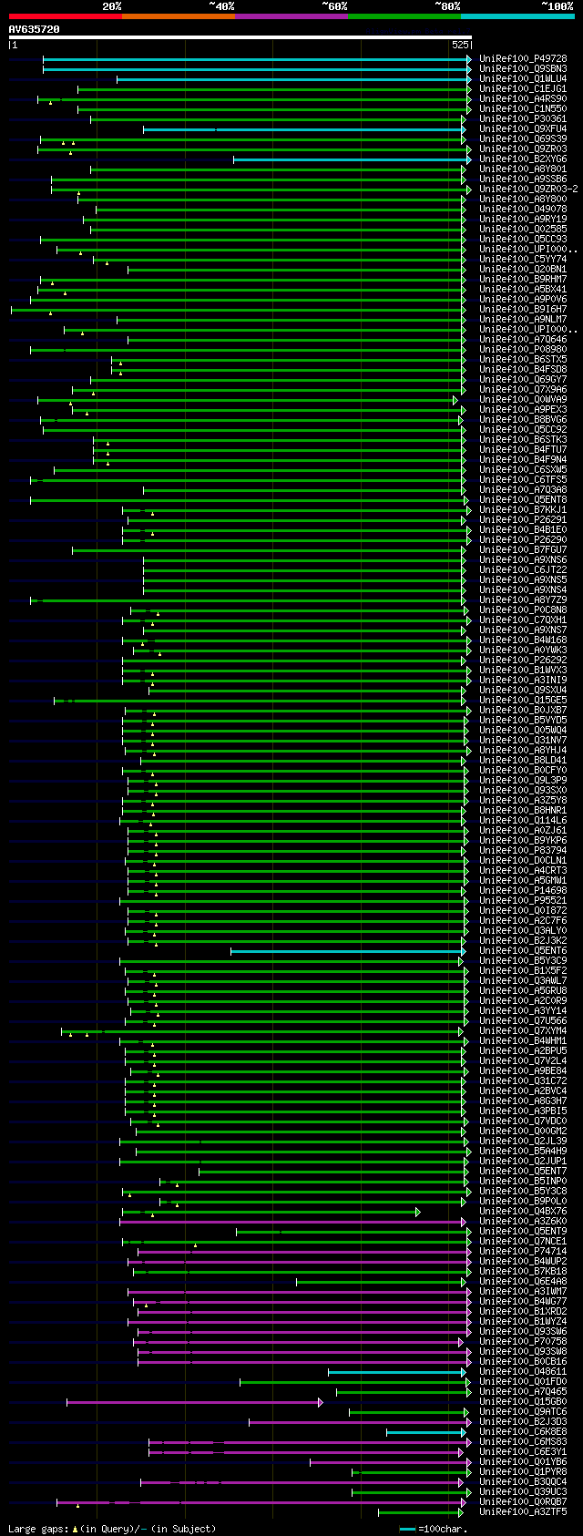This screenshot has height=1536, width=583.
Task: Click the label UniRef100_Q15GE5
Action: pyautogui.click(x=523, y=700)
